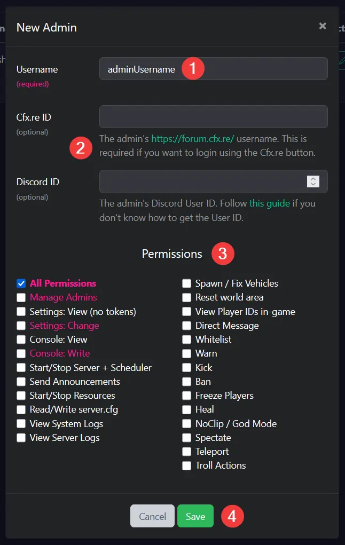Viewport: 345px width, 545px height.
Task: Tick the Ban permission checkbox
Action: point(187,382)
